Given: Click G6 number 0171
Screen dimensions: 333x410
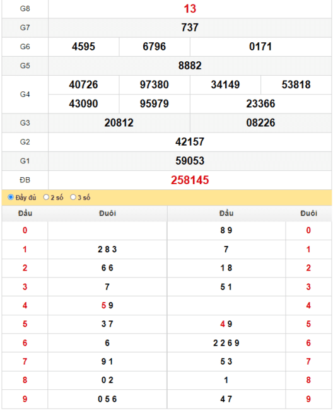Looking at the screenshot, I should tap(260, 47).
